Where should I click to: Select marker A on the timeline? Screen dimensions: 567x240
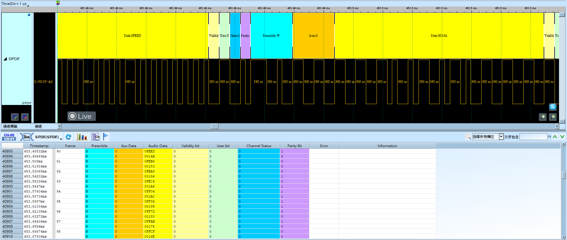pyautogui.click(x=58, y=3)
